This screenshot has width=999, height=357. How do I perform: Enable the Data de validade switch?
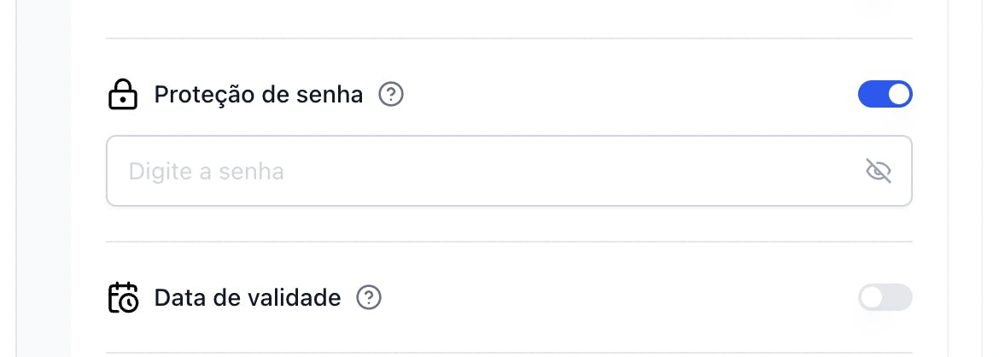pyautogui.click(x=885, y=297)
